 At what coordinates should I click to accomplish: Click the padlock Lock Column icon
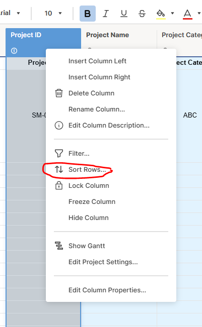59,185
